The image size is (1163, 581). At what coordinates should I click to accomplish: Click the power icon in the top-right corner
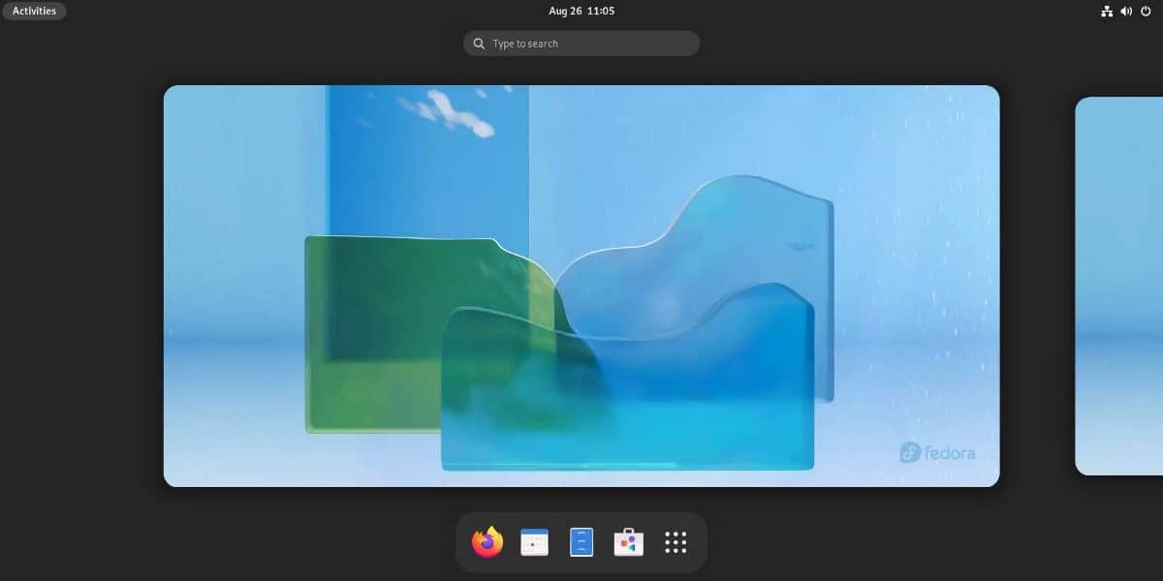pos(1146,11)
